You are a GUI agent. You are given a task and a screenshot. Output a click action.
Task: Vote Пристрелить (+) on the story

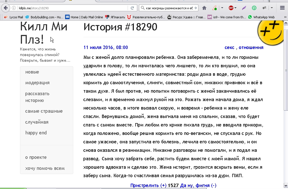click(x=149, y=186)
